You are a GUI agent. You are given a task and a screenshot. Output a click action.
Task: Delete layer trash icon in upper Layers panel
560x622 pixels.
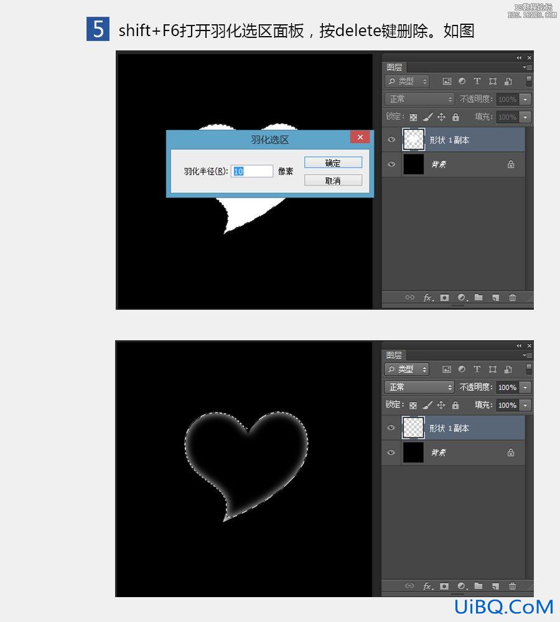point(512,297)
